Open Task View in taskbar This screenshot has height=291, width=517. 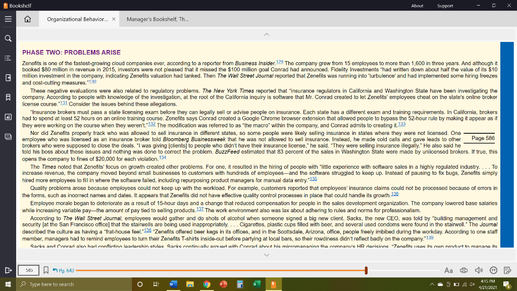pyautogui.click(x=157, y=284)
